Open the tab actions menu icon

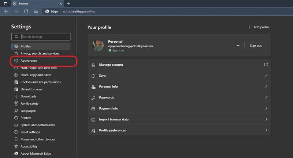coord(5,4)
